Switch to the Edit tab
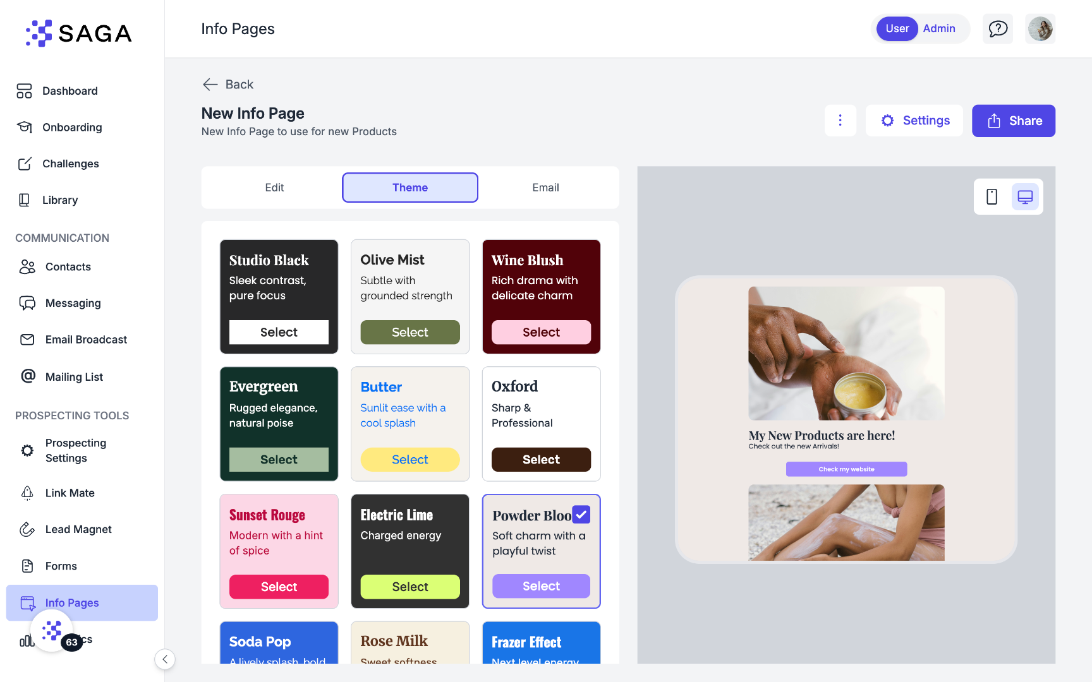The height and width of the screenshot is (682, 1092). 274,188
